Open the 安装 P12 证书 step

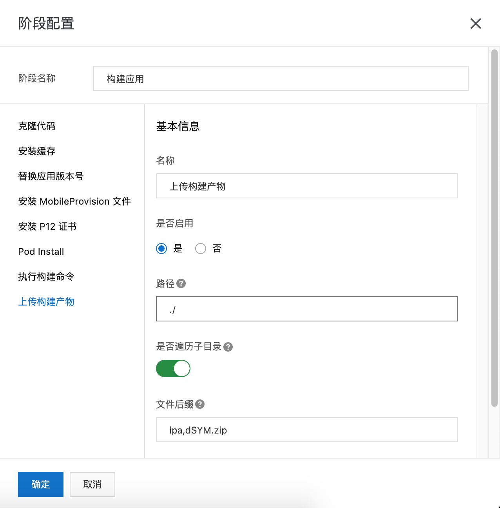47,227
